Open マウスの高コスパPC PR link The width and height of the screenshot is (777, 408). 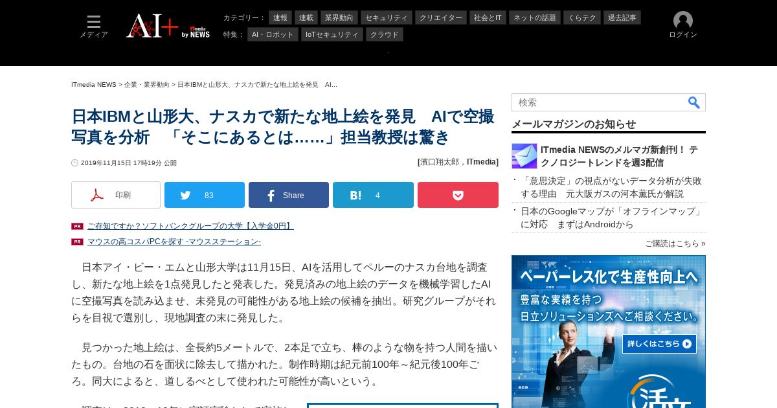point(174,242)
